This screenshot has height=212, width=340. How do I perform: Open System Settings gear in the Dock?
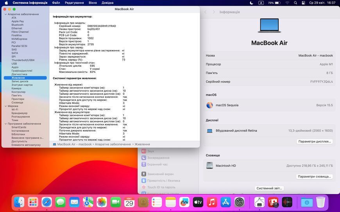[x=240, y=203]
